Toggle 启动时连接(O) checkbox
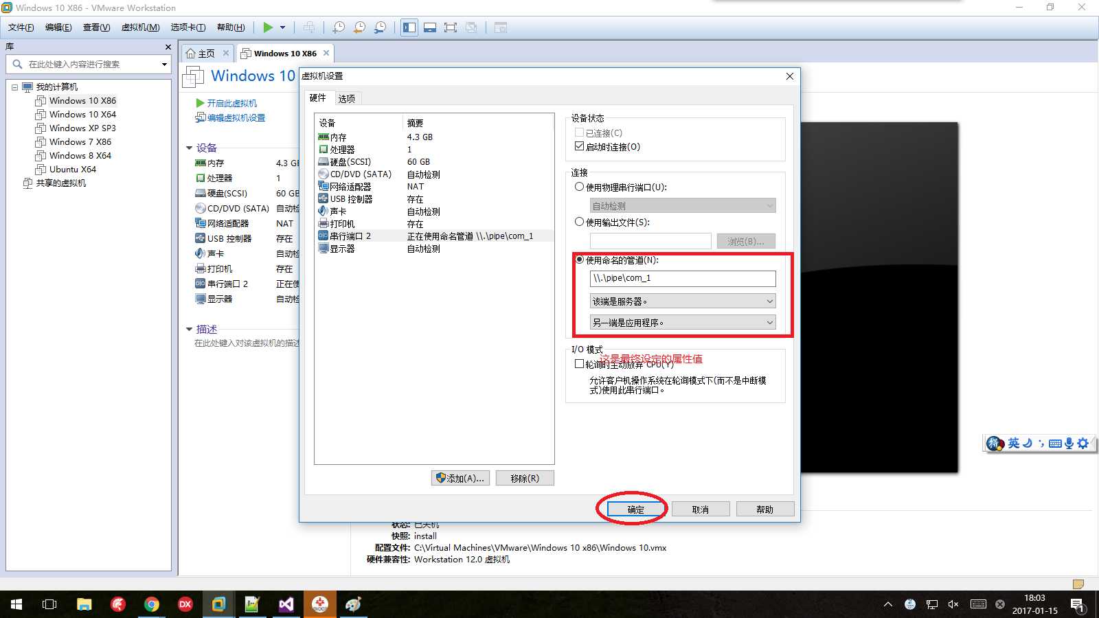The image size is (1099, 618). (x=579, y=146)
